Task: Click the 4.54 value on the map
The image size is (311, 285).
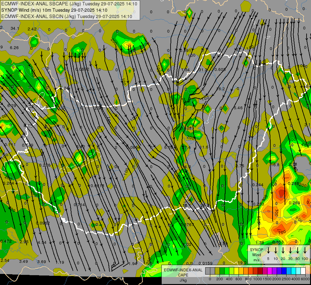Action: (x=42, y=242)
